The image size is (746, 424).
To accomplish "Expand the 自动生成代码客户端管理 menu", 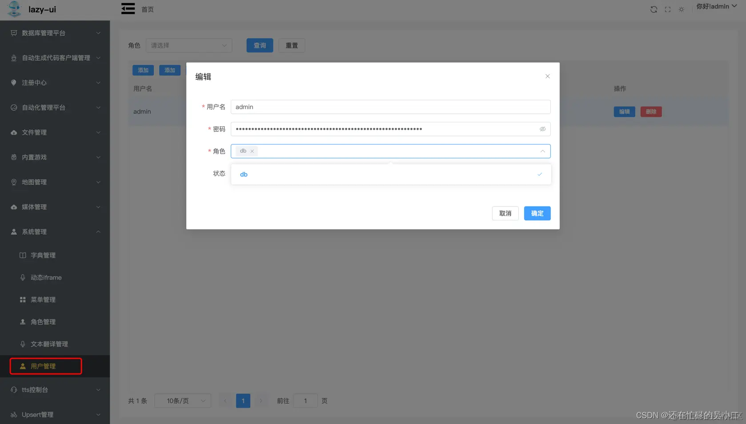I will pyautogui.click(x=55, y=58).
